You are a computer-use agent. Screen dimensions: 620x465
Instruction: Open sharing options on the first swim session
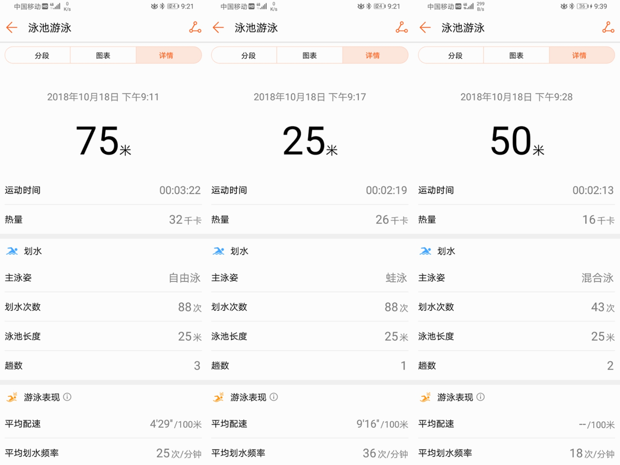(x=195, y=28)
